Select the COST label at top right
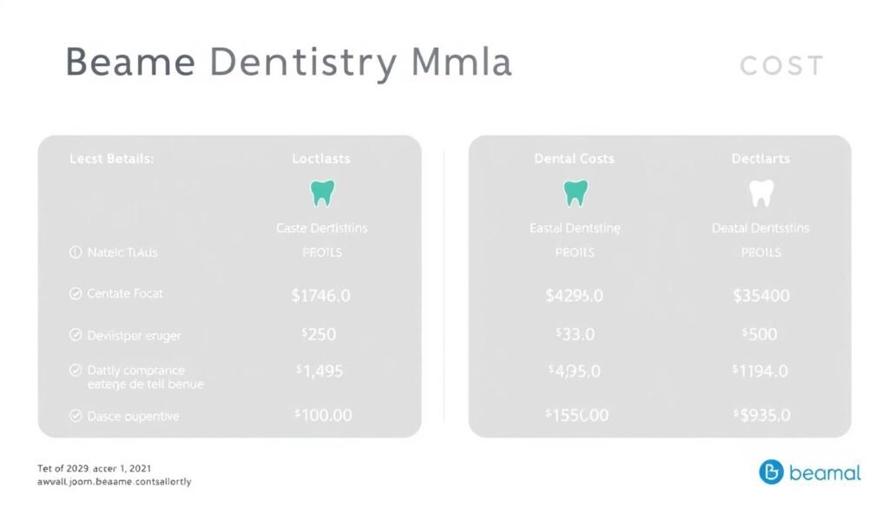889x508 pixels. pos(781,65)
